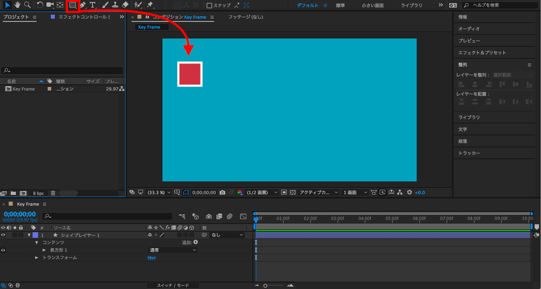The height and width of the screenshot is (289, 541).
Task: Enable the スナップ checkbox
Action: (209, 6)
